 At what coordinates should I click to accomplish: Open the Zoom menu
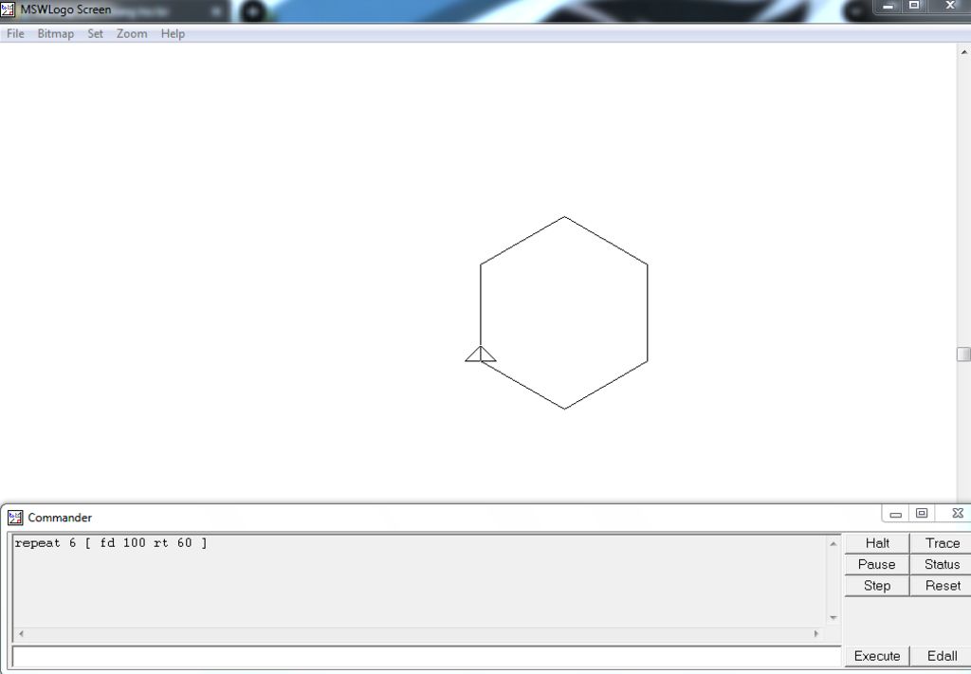[132, 34]
